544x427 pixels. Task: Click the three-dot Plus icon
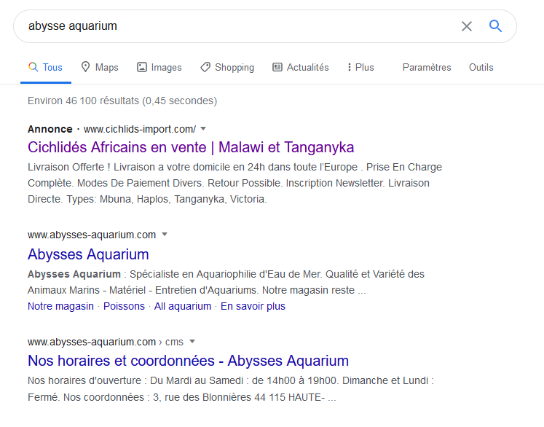pos(350,67)
